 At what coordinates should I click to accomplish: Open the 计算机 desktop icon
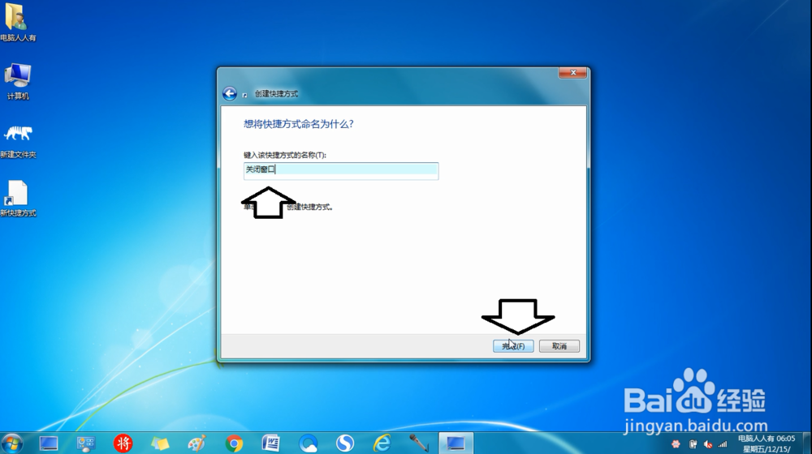point(18,81)
